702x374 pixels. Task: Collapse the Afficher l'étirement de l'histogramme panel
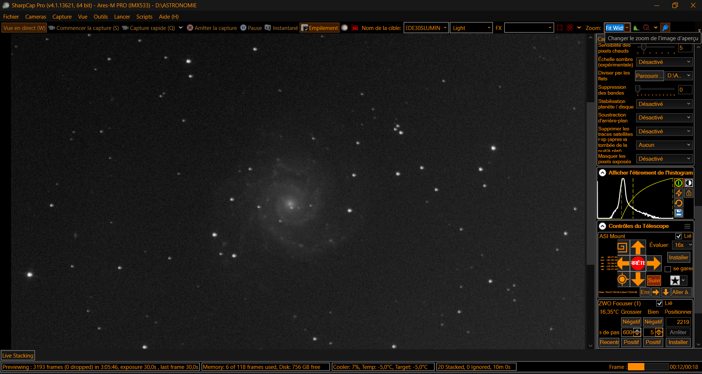pyautogui.click(x=602, y=173)
